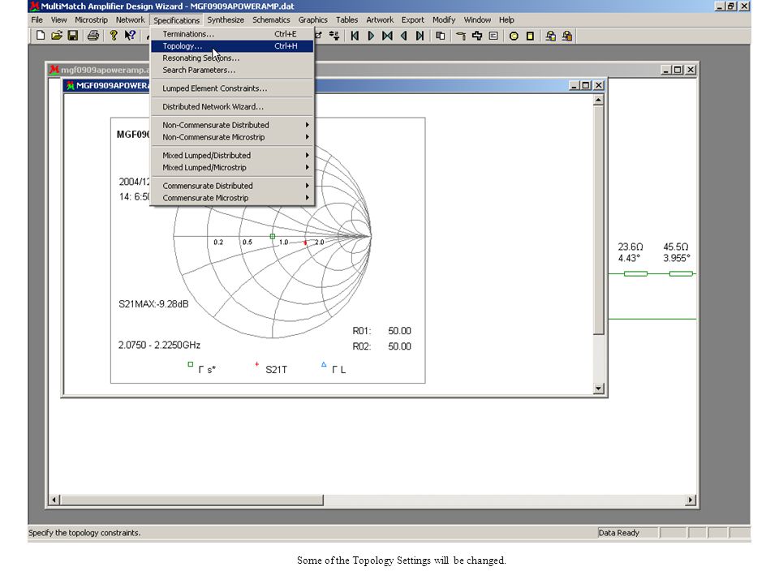The height and width of the screenshot is (584, 779).
Task: Choose Resonating Sections... menu entry
Action: click(232, 58)
